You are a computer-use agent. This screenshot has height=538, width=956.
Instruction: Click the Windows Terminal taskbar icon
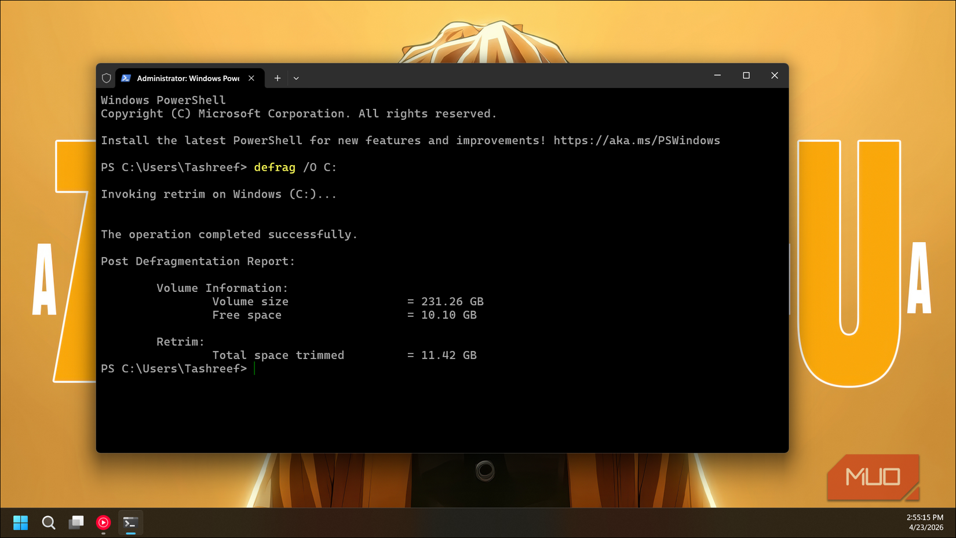click(x=130, y=522)
